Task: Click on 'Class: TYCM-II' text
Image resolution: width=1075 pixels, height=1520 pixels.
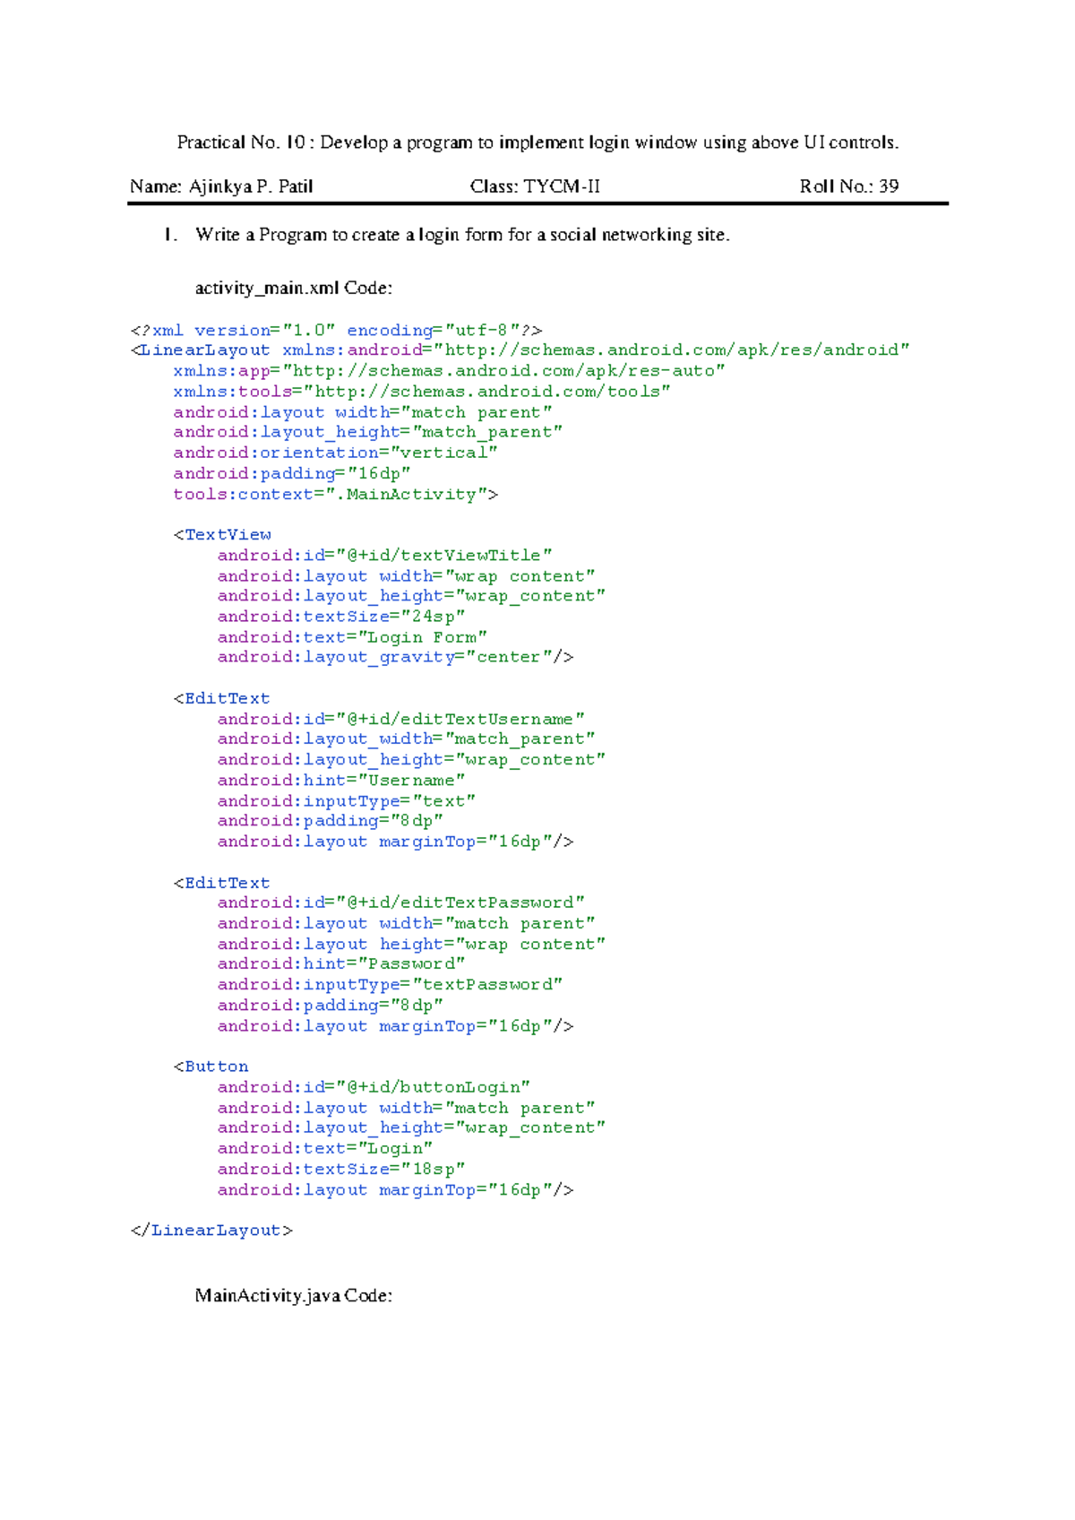Action: (535, 186)
